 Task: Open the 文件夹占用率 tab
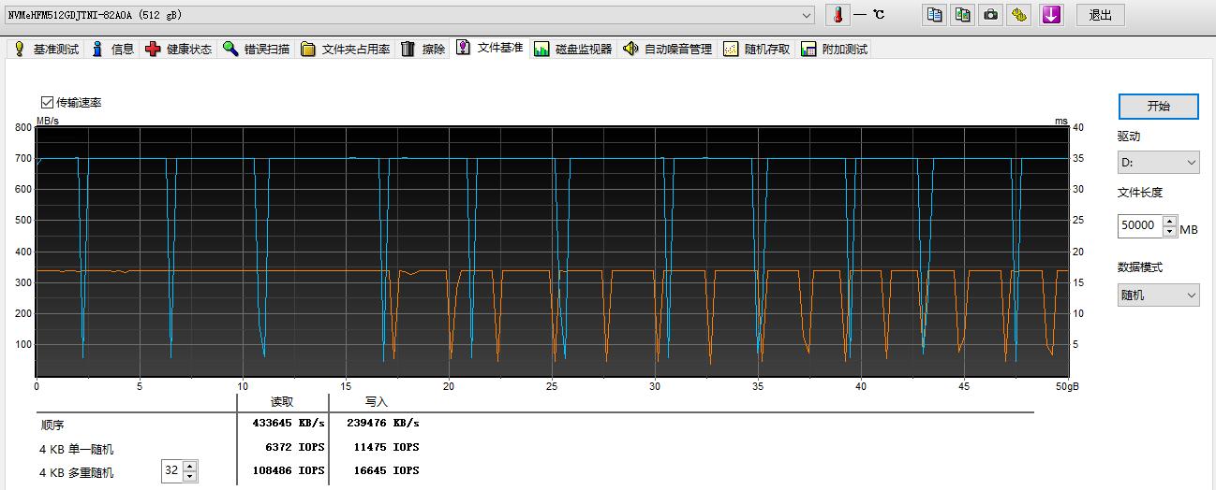point(345,49)
